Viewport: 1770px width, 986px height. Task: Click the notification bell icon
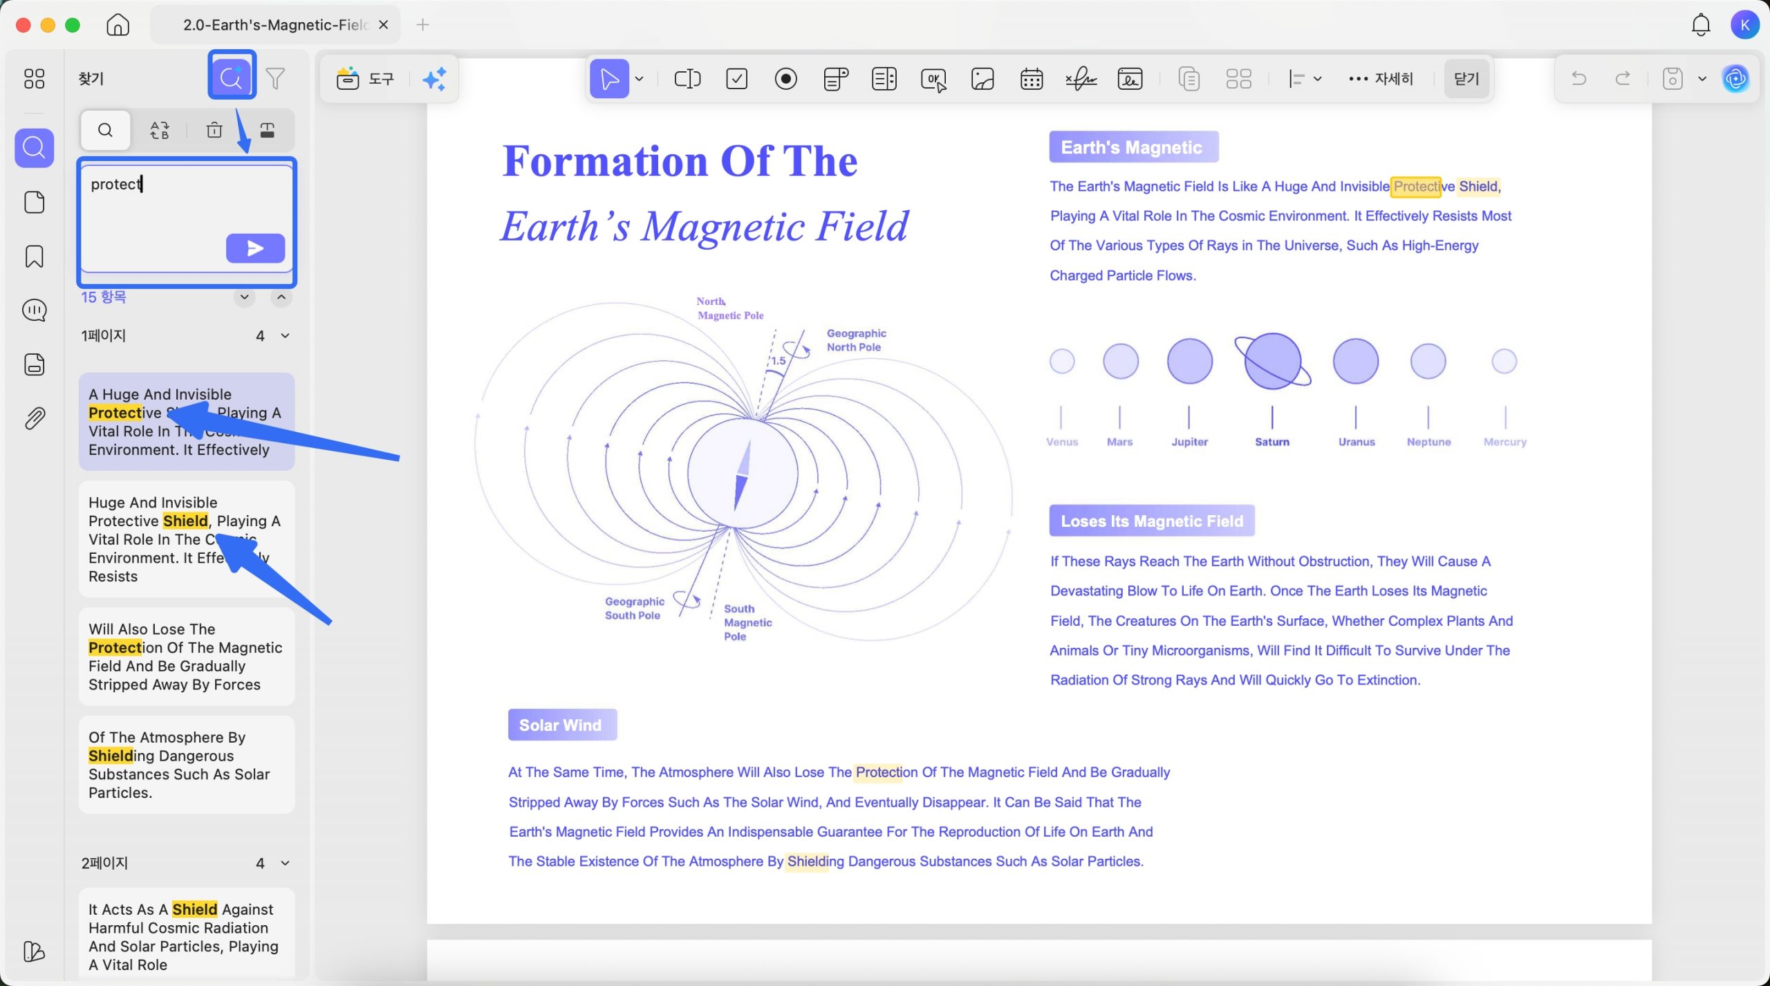pyautogui.click(x=1700, y=26)
